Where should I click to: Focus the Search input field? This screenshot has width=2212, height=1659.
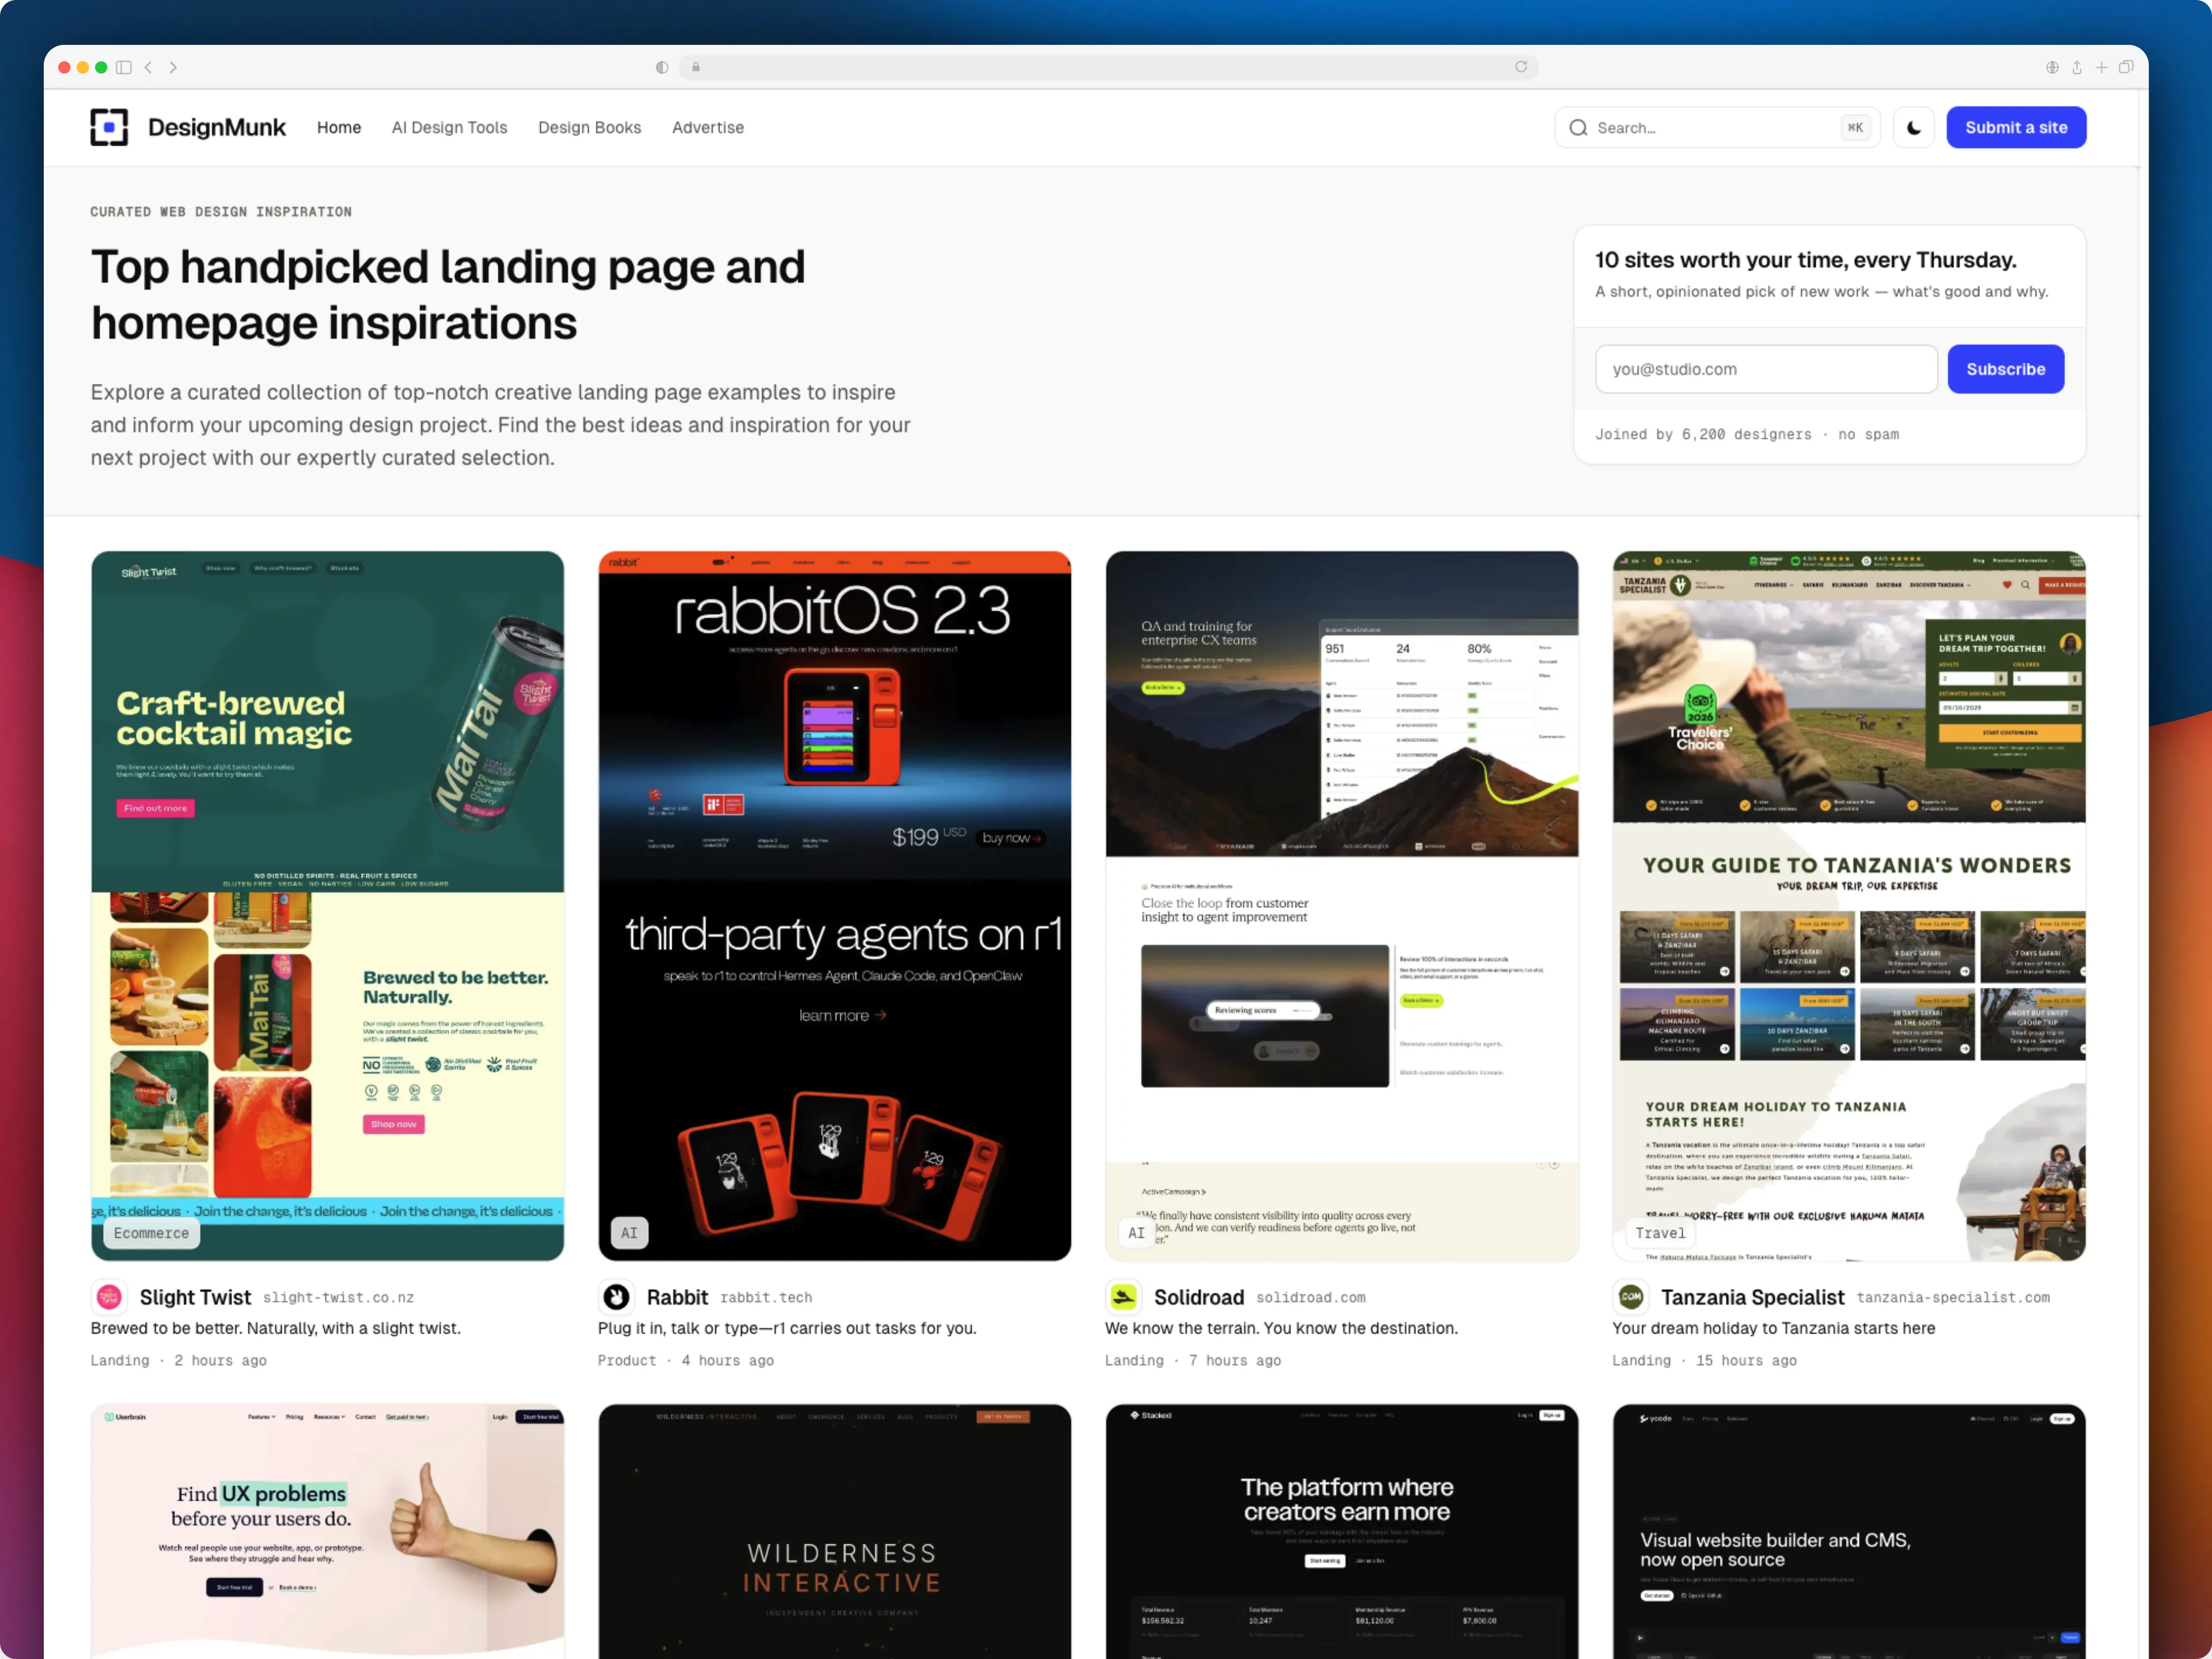click(1717, 128)
